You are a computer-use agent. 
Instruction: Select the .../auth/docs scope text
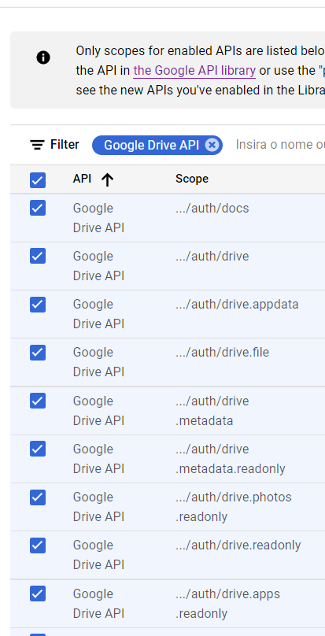coord(212,208)
